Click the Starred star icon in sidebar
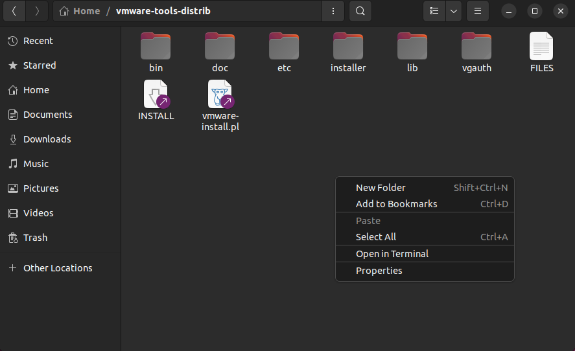 [13, 65]
